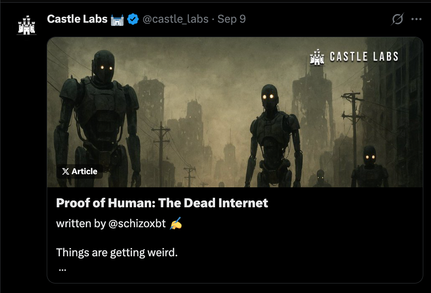Click the castle watermark logo in image
Image resolution: width=431 pixels, height=293 pixels.
(317, 57)
